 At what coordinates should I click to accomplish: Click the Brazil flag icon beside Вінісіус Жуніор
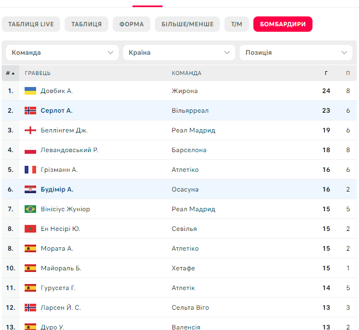pyautogui.click(x=30, y=209)
